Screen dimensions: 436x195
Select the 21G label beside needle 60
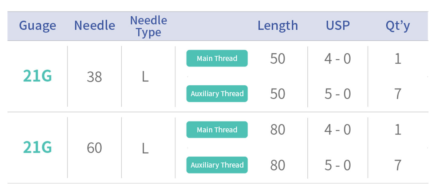click(x=38, y=147)
